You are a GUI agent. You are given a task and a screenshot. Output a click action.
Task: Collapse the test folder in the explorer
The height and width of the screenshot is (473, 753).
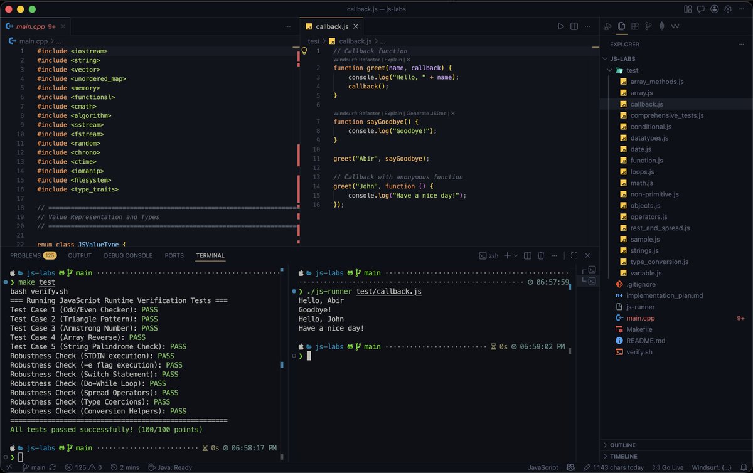675,70
